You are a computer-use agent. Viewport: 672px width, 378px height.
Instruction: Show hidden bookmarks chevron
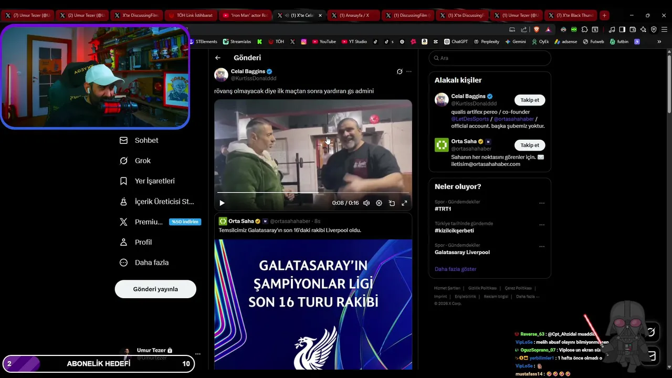click(x=659, y=41)
